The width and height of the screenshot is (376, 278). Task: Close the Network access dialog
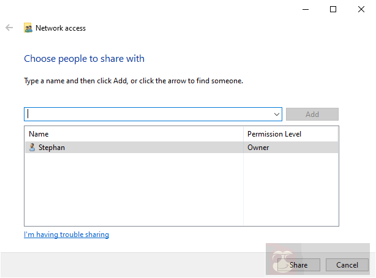[x=361, y=9]
